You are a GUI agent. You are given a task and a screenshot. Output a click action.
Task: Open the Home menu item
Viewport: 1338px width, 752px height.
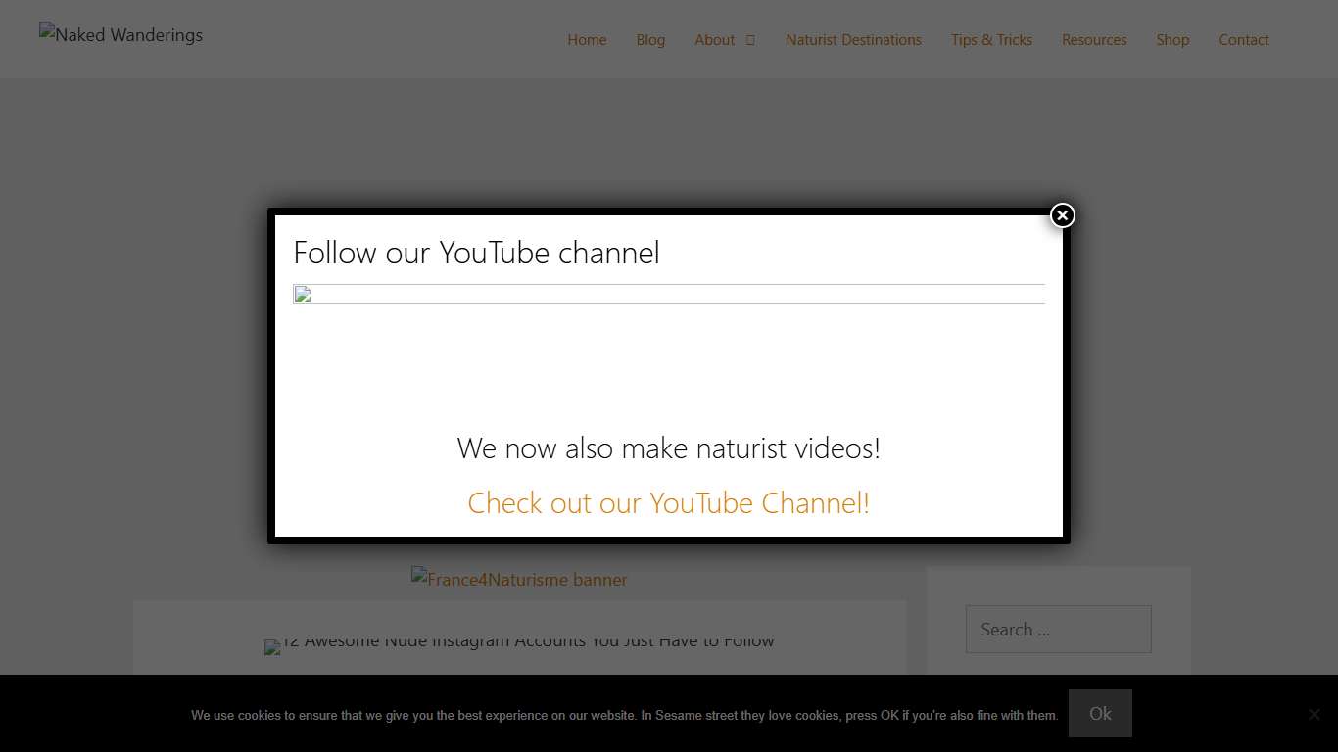tap(587, 40)
